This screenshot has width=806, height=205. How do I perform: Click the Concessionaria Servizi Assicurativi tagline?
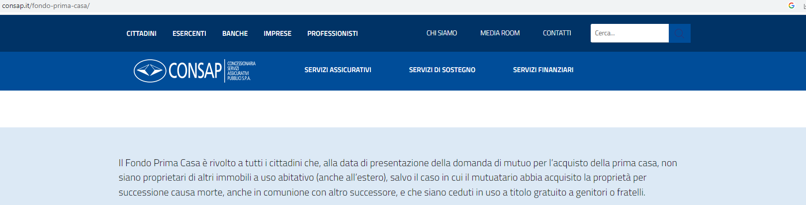click(x=241, y=71)
